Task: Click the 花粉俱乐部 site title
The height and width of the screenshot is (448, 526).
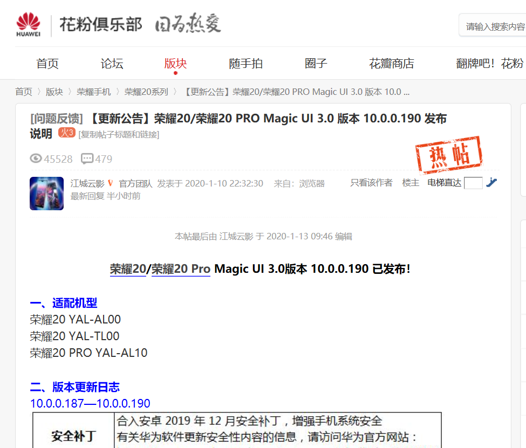Action: pos(101,24)
